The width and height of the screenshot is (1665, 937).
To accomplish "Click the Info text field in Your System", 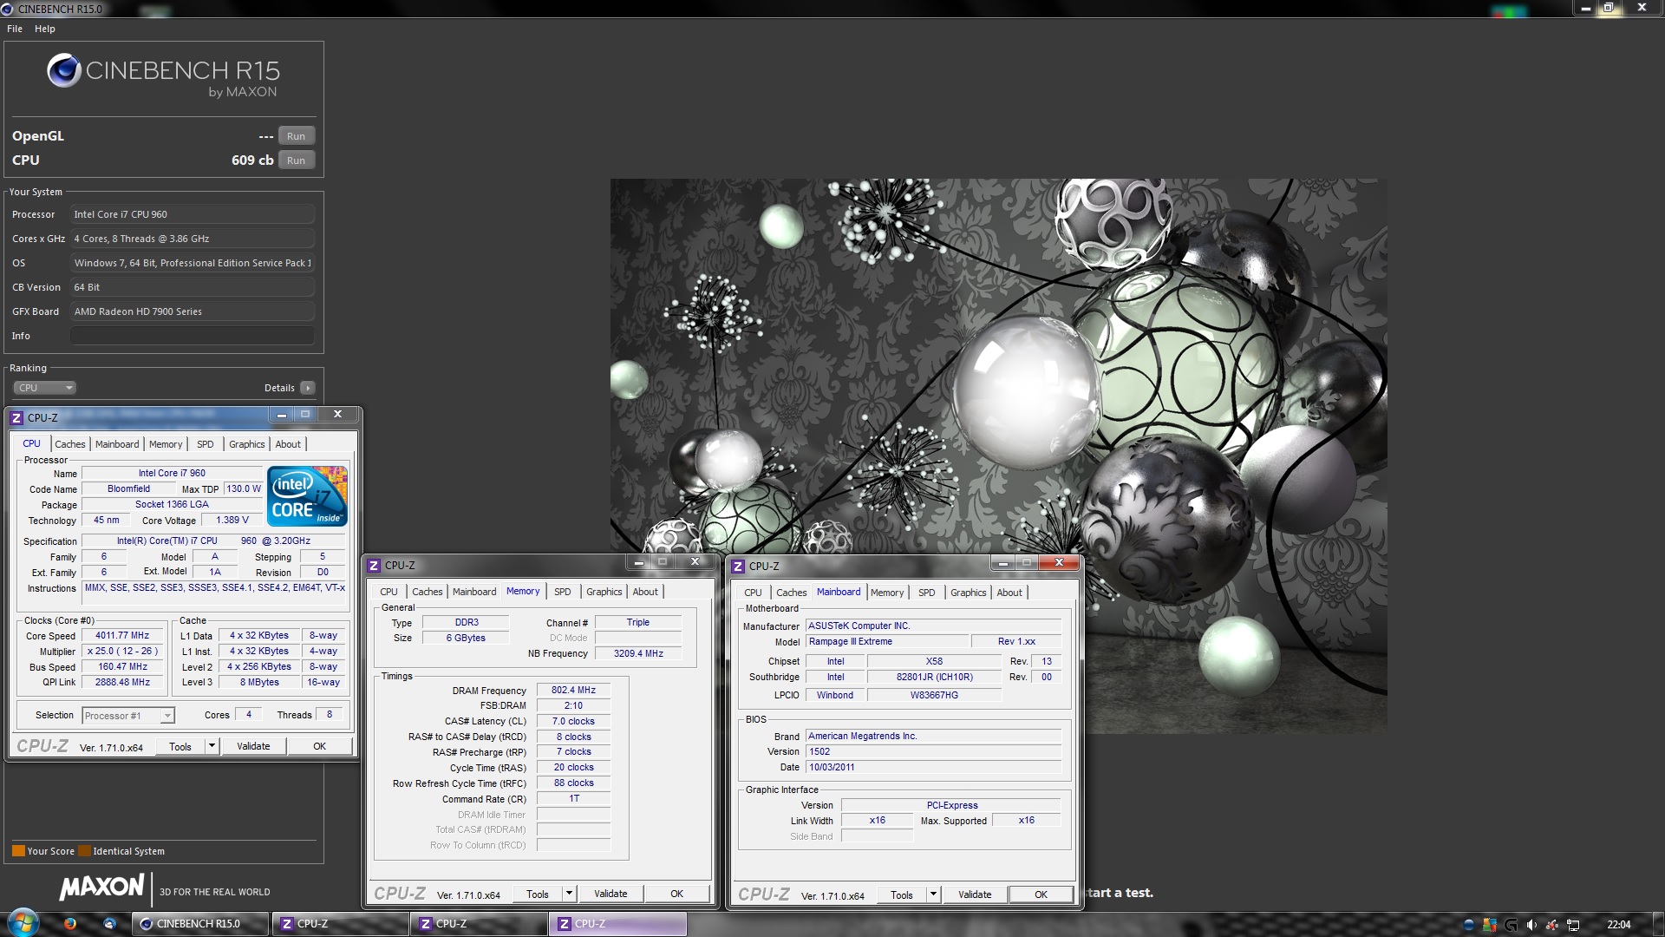I will pos(193,336).
